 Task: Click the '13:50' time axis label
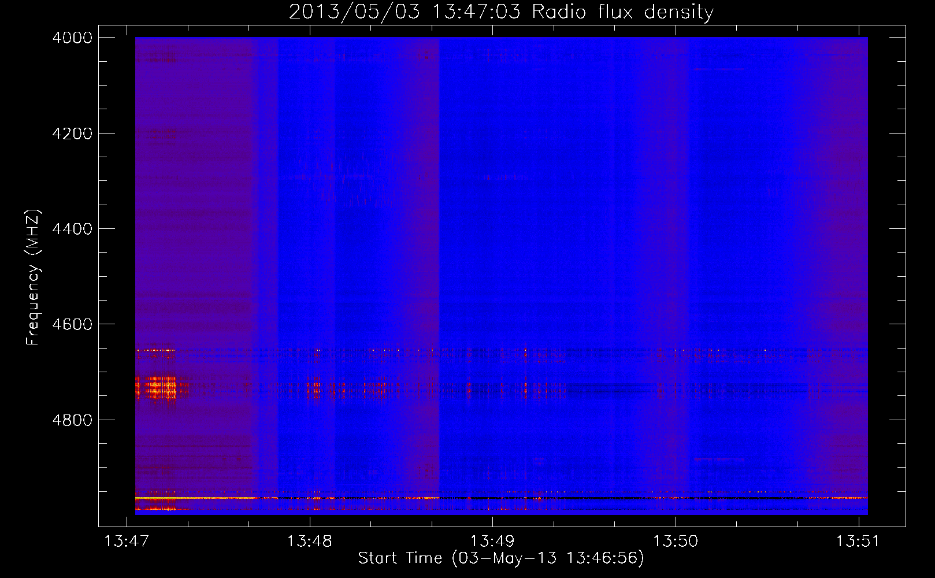pos(676,542)
